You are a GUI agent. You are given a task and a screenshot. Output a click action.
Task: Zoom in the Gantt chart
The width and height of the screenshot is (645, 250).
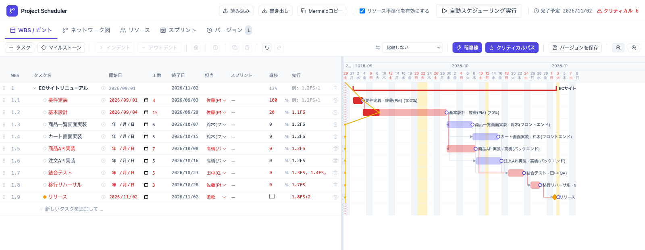[x=634, y=48]
